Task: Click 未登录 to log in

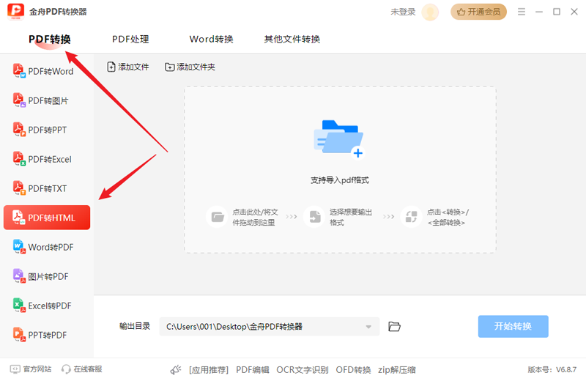Action: tap(403, 12)
